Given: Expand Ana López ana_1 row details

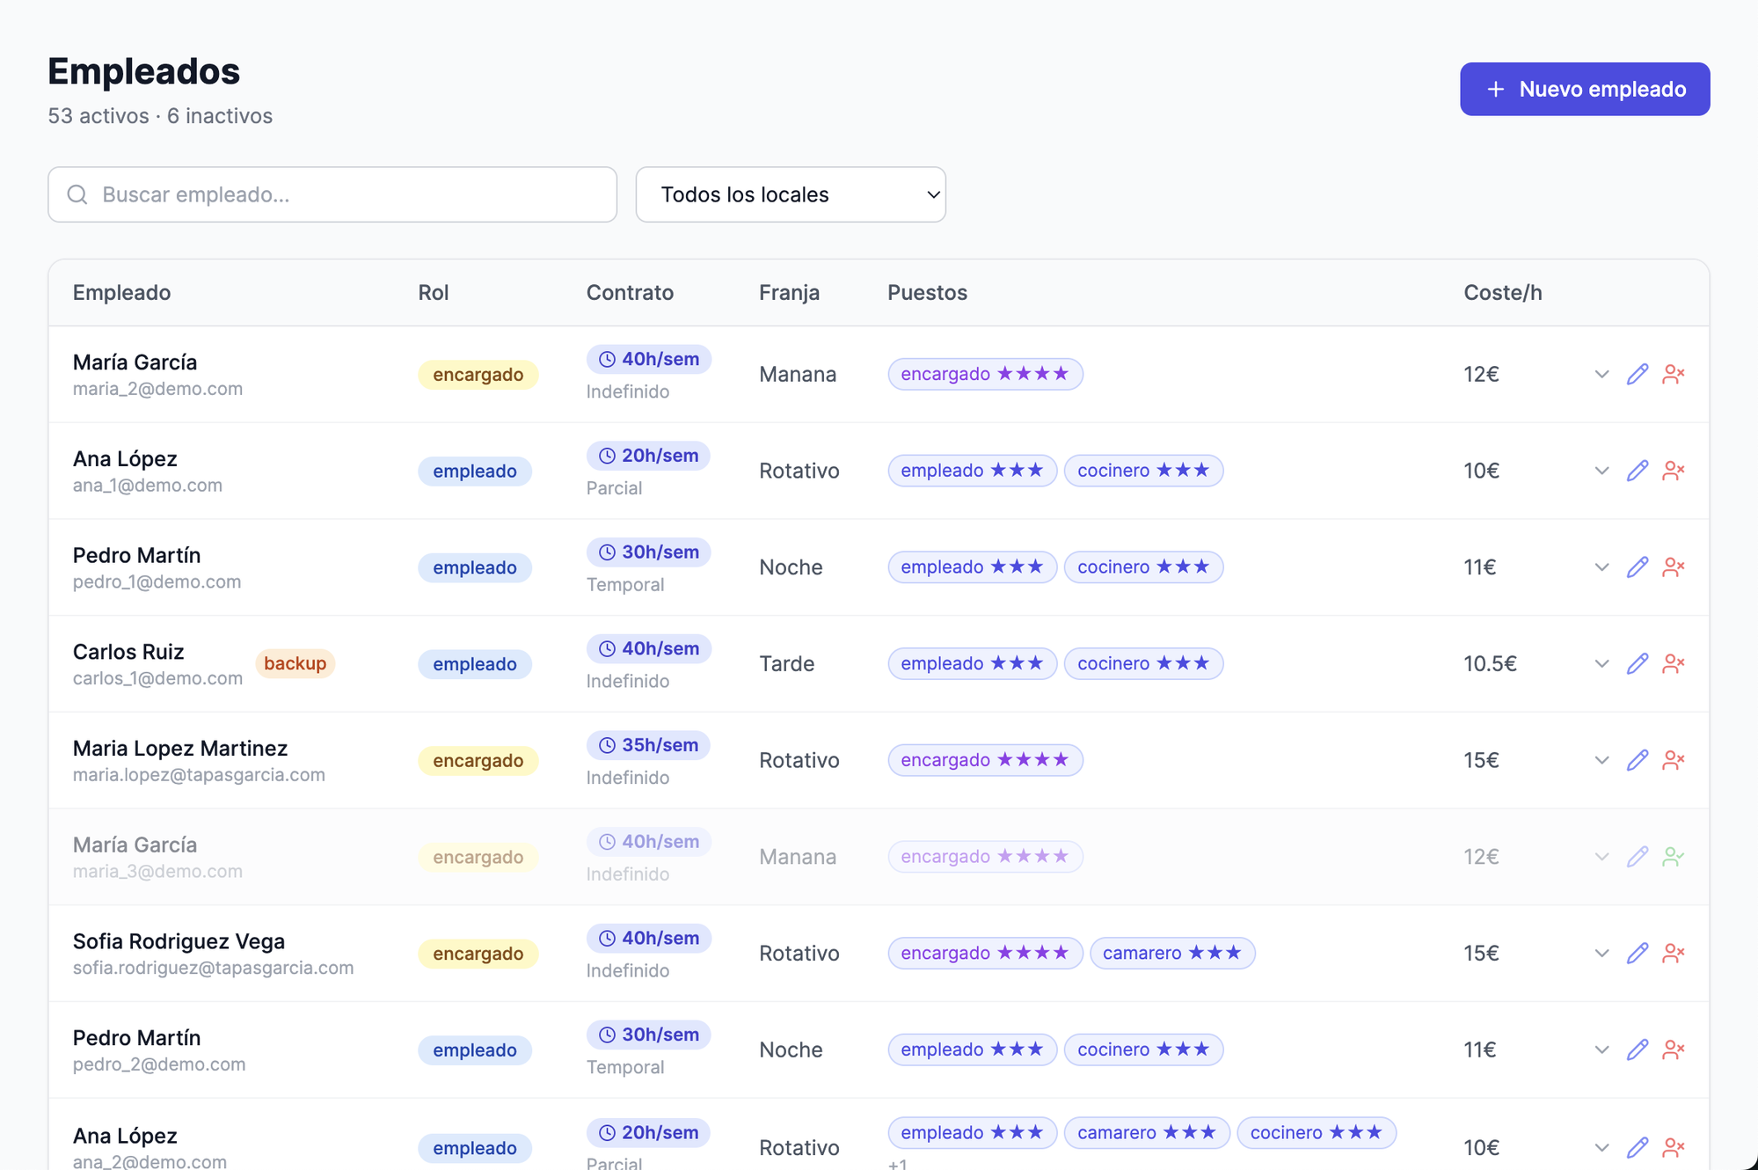Looking at the screenshot, I should 1601,471.
